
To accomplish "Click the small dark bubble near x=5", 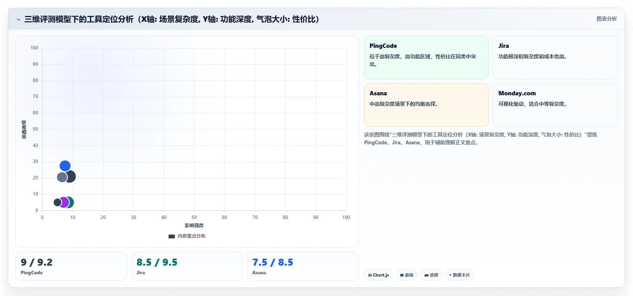I will pos(57,202).
